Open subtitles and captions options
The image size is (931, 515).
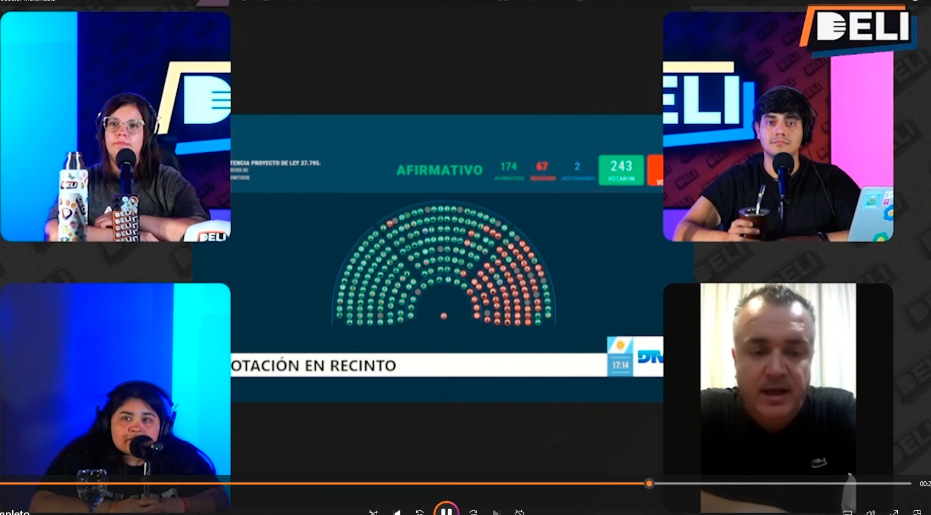[848, 513]
